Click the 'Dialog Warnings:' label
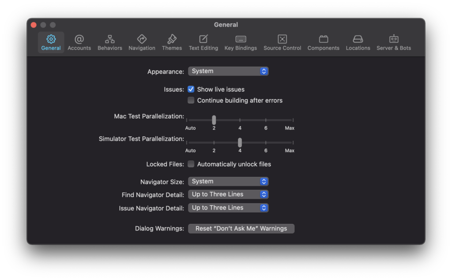Screen dimensions: 452x280 click(x=159, y=228)
